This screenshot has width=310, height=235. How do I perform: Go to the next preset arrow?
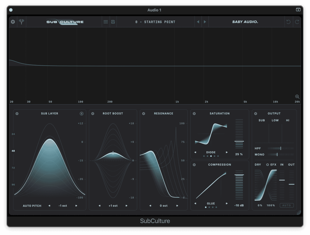205,22
